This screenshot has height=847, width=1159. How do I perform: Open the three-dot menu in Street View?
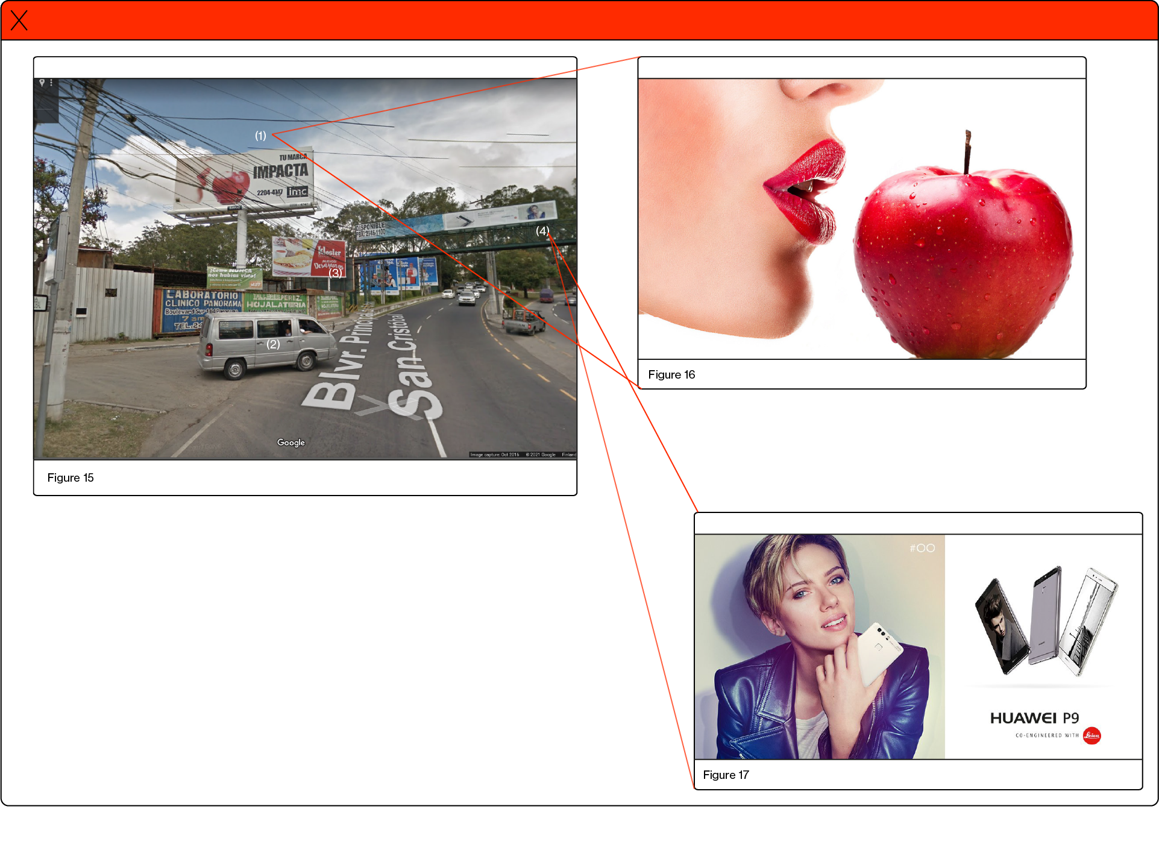pyautogui.click(x=51, y=83)
